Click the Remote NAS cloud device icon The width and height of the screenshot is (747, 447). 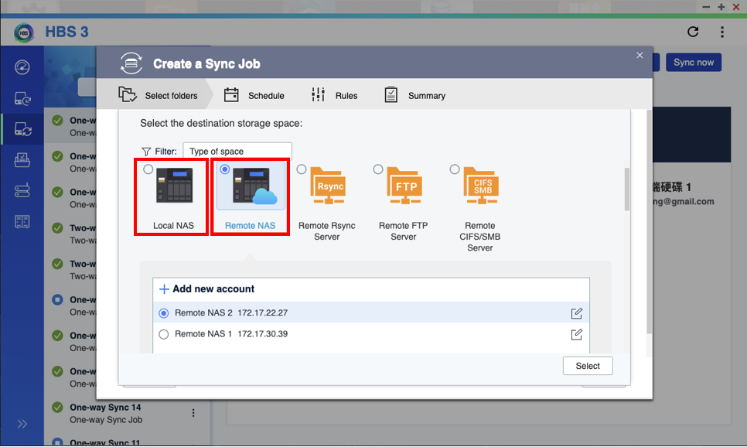point(254,186)
